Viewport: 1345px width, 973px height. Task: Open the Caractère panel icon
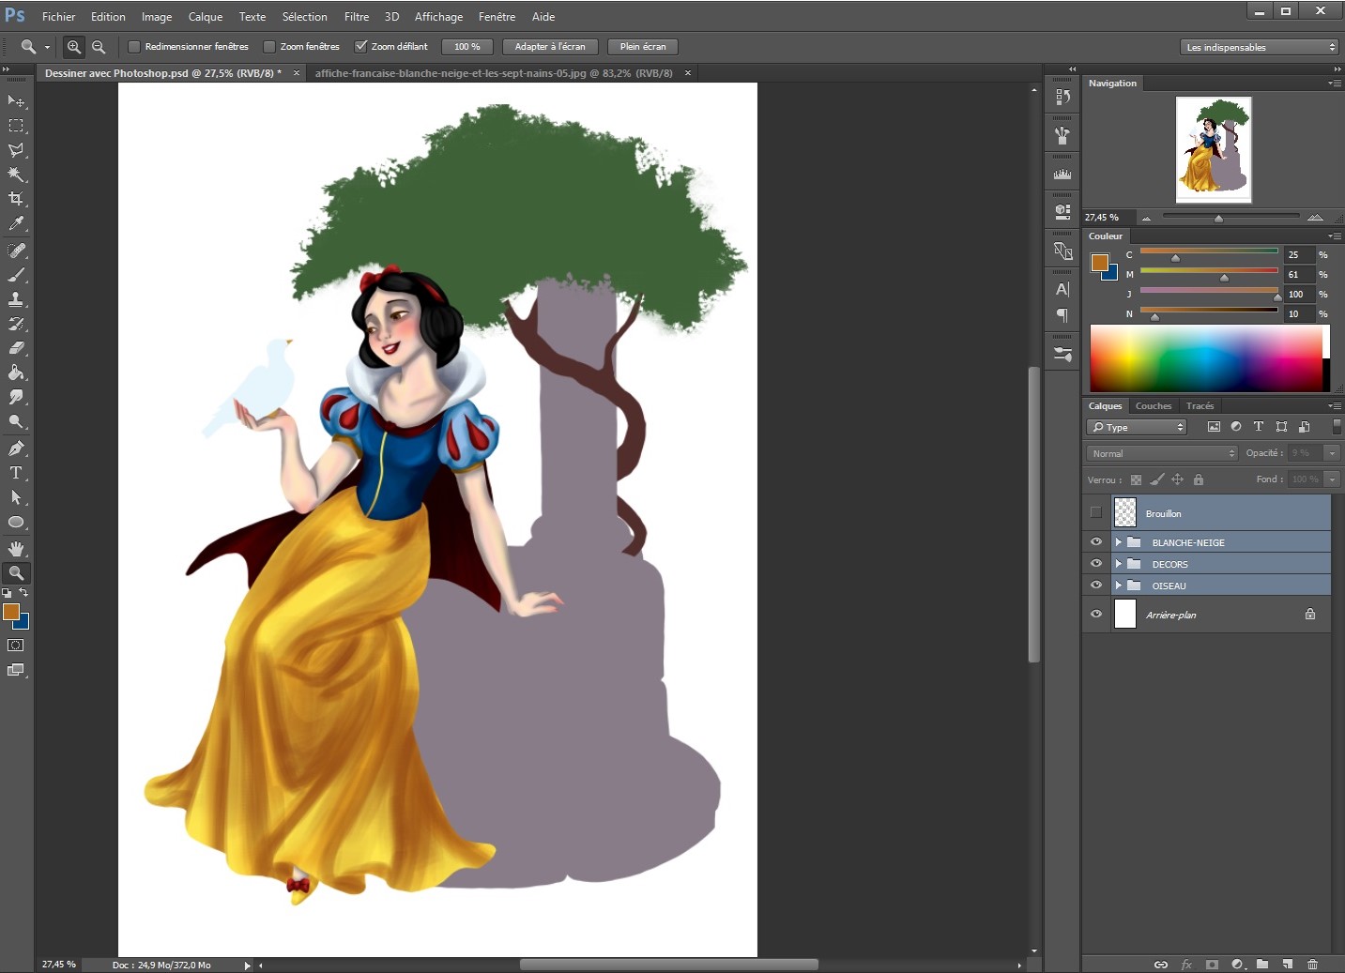1062,289
